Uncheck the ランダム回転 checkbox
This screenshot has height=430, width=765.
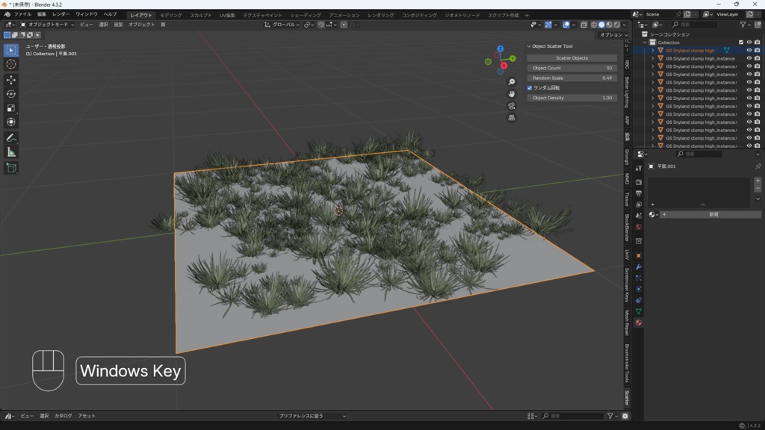[x=530, y=88]
